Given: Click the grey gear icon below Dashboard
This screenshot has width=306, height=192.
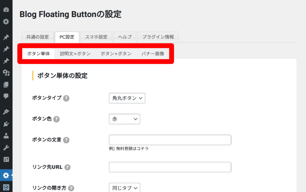Looking at the screenshot, I should click(x=6, y=21).
